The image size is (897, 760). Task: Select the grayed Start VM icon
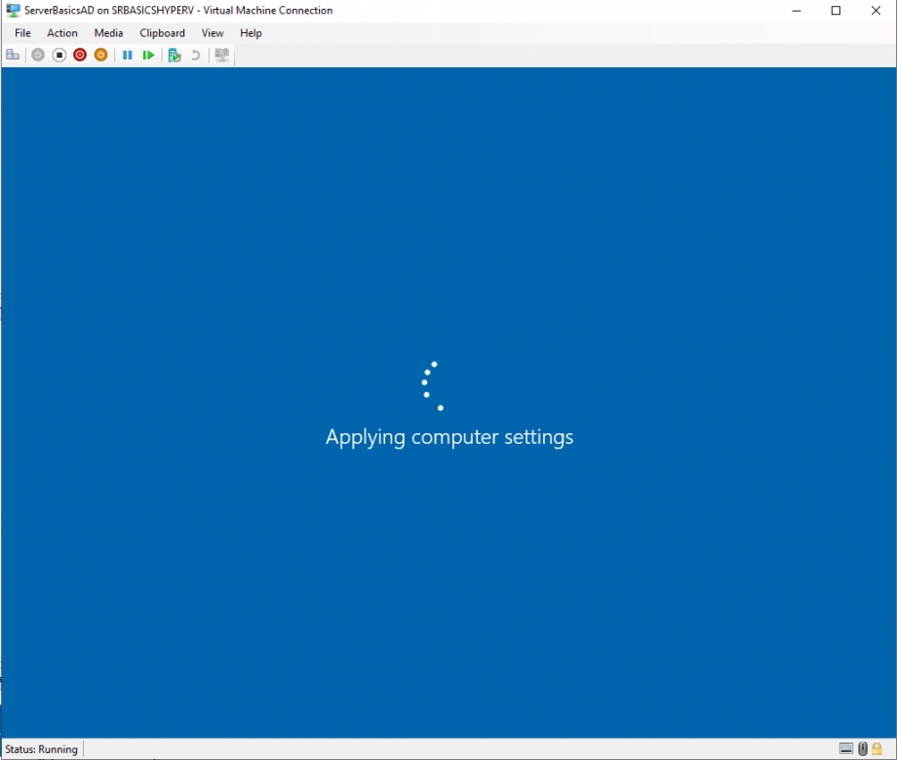(37, 55)
